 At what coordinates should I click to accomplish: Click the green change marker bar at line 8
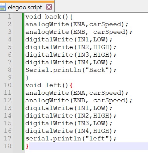(23, 70)
